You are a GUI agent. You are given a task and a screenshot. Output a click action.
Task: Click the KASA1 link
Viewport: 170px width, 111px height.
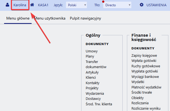point(43,5)
